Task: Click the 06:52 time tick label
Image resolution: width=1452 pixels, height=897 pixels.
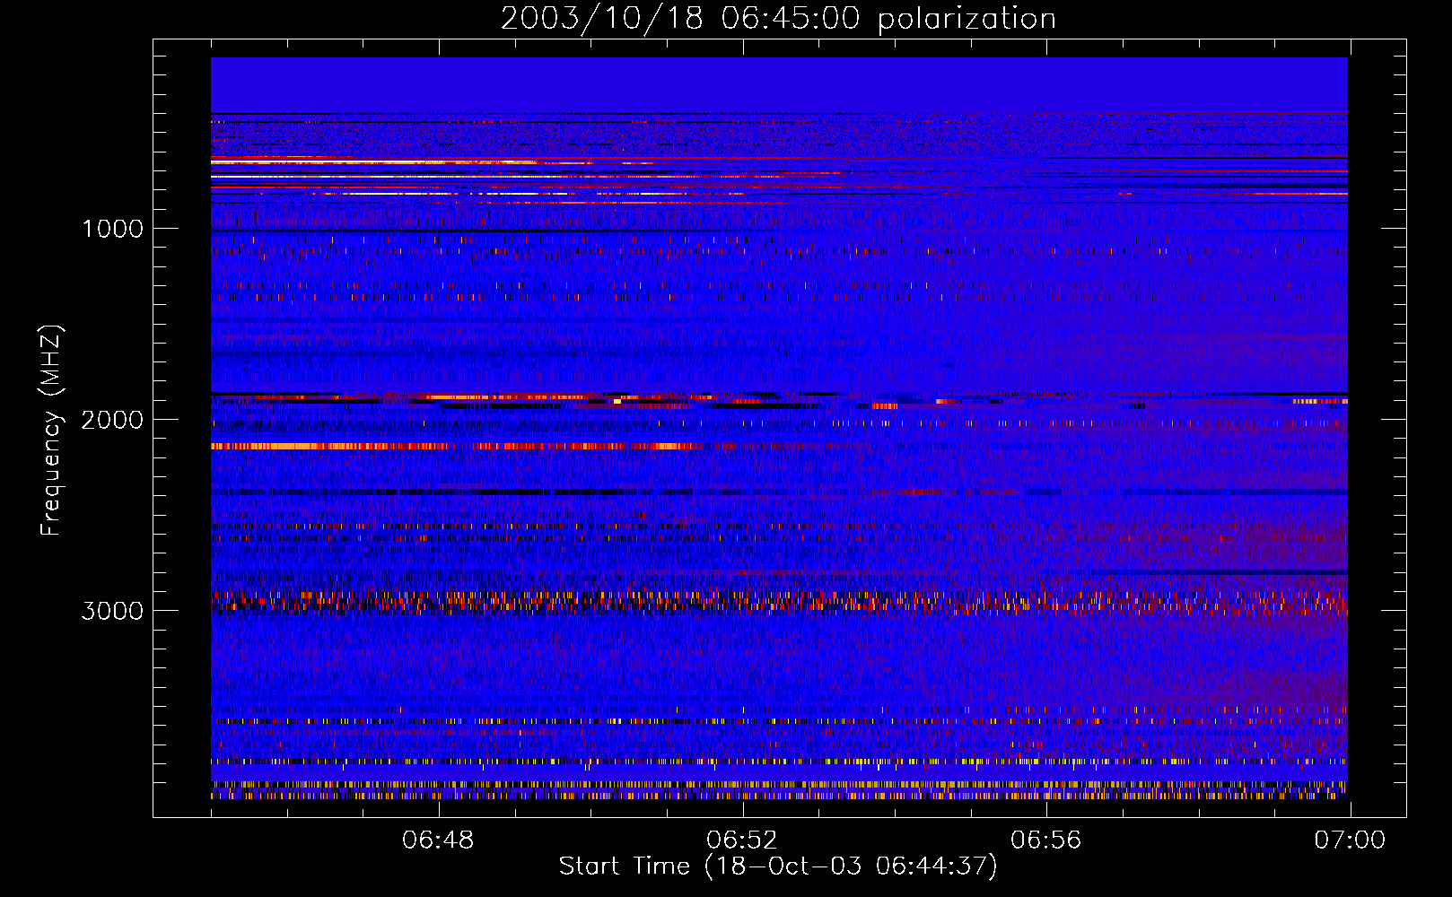Action: coord(742,840)
